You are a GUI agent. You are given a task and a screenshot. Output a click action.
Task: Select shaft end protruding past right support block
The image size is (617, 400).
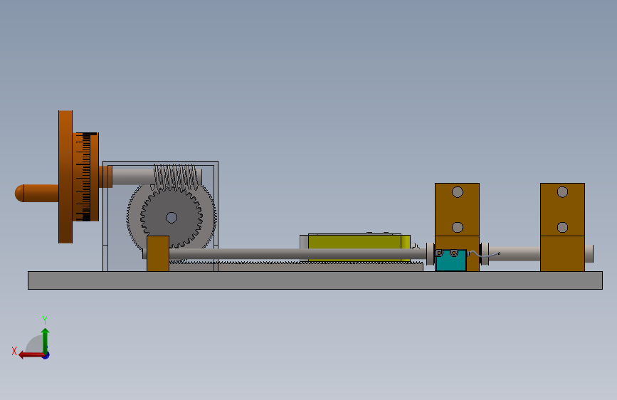pos(589,254)
